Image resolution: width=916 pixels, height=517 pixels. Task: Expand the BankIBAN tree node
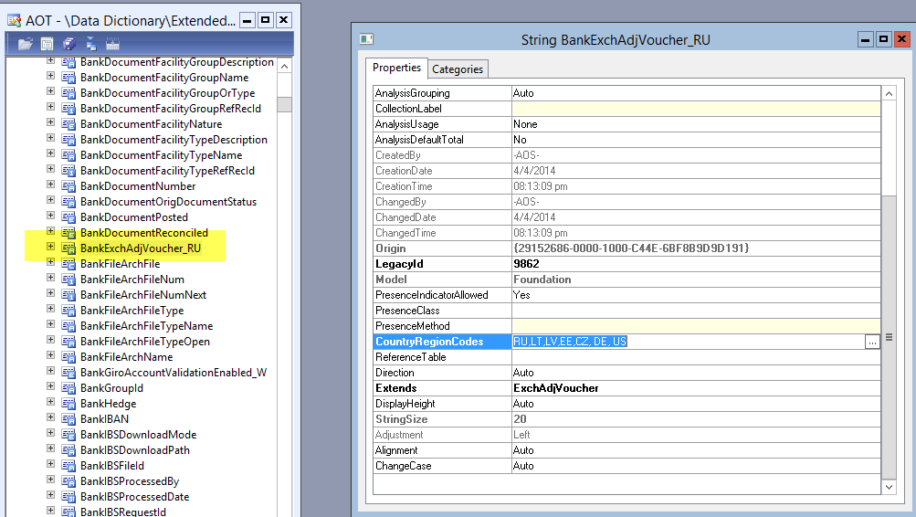(x=51, y=418)
